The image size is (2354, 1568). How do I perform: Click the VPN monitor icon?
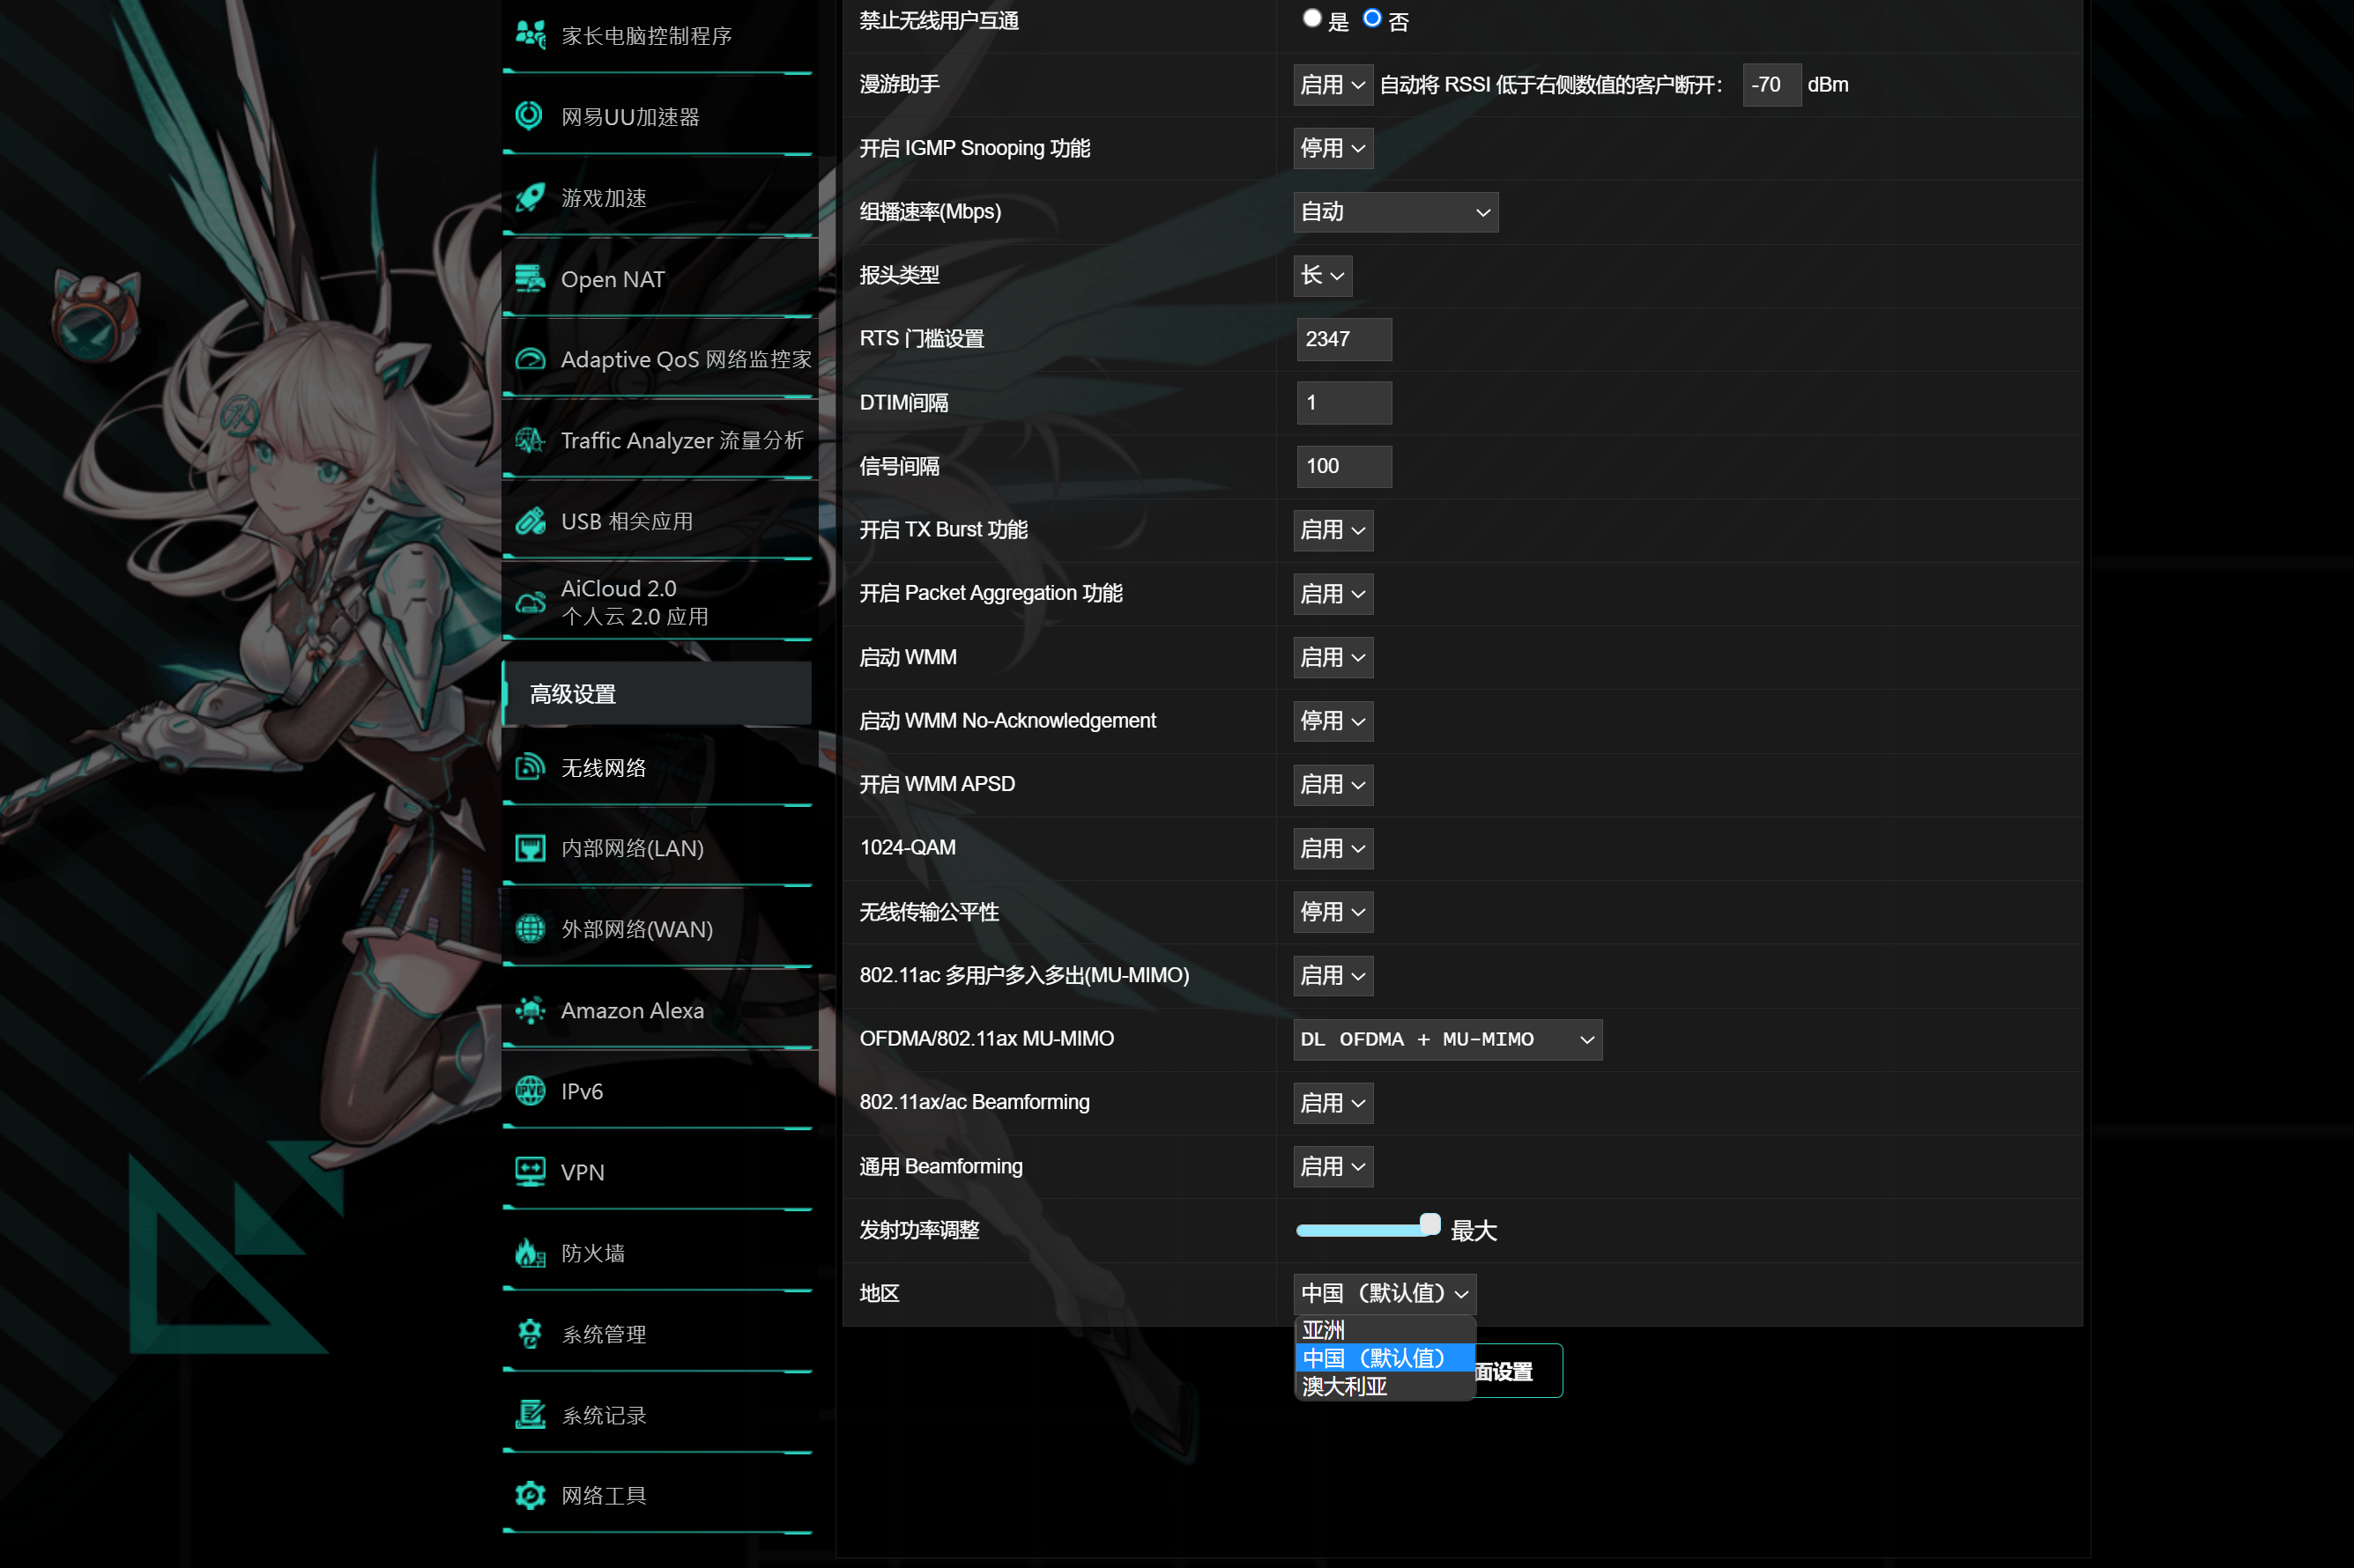pyautogui.click(x=531, y=1172)
